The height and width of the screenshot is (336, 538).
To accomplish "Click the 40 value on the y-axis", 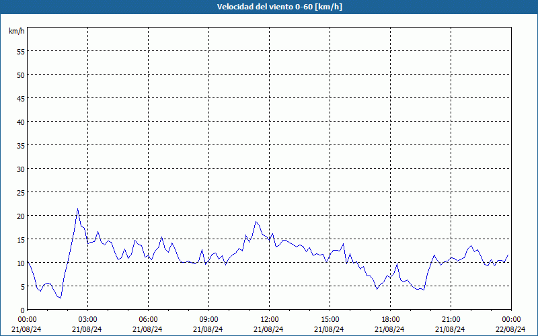I will pyautogui.click(x=21, y=122).
